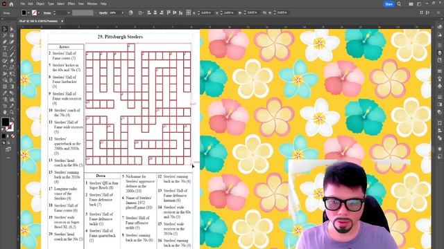The image size is (444, 249).
Task: Select the Pen tool
Action: [x=5, y=41]
